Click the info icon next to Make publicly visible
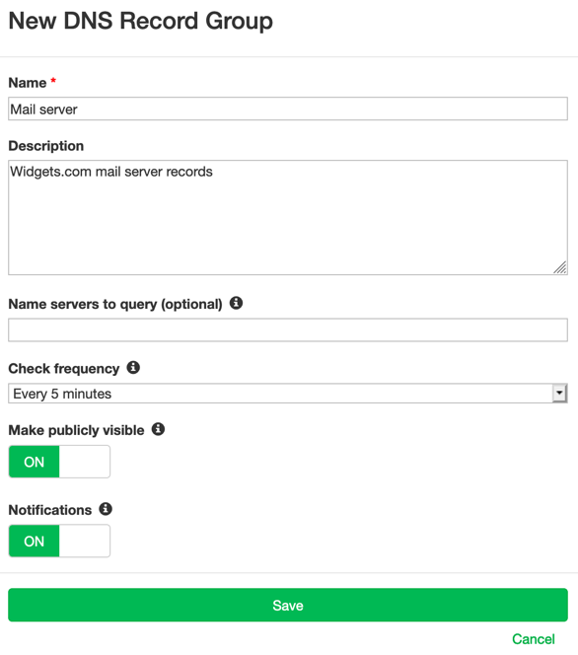 tap(158, 429)
